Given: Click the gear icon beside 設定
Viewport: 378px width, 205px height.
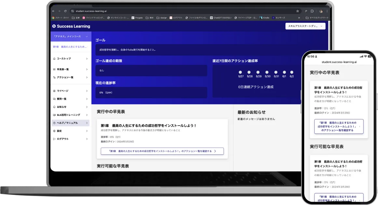Looking at the screenshot, I should point(54,131).
